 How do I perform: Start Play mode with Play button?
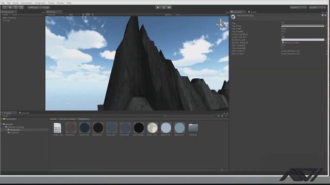158,7
